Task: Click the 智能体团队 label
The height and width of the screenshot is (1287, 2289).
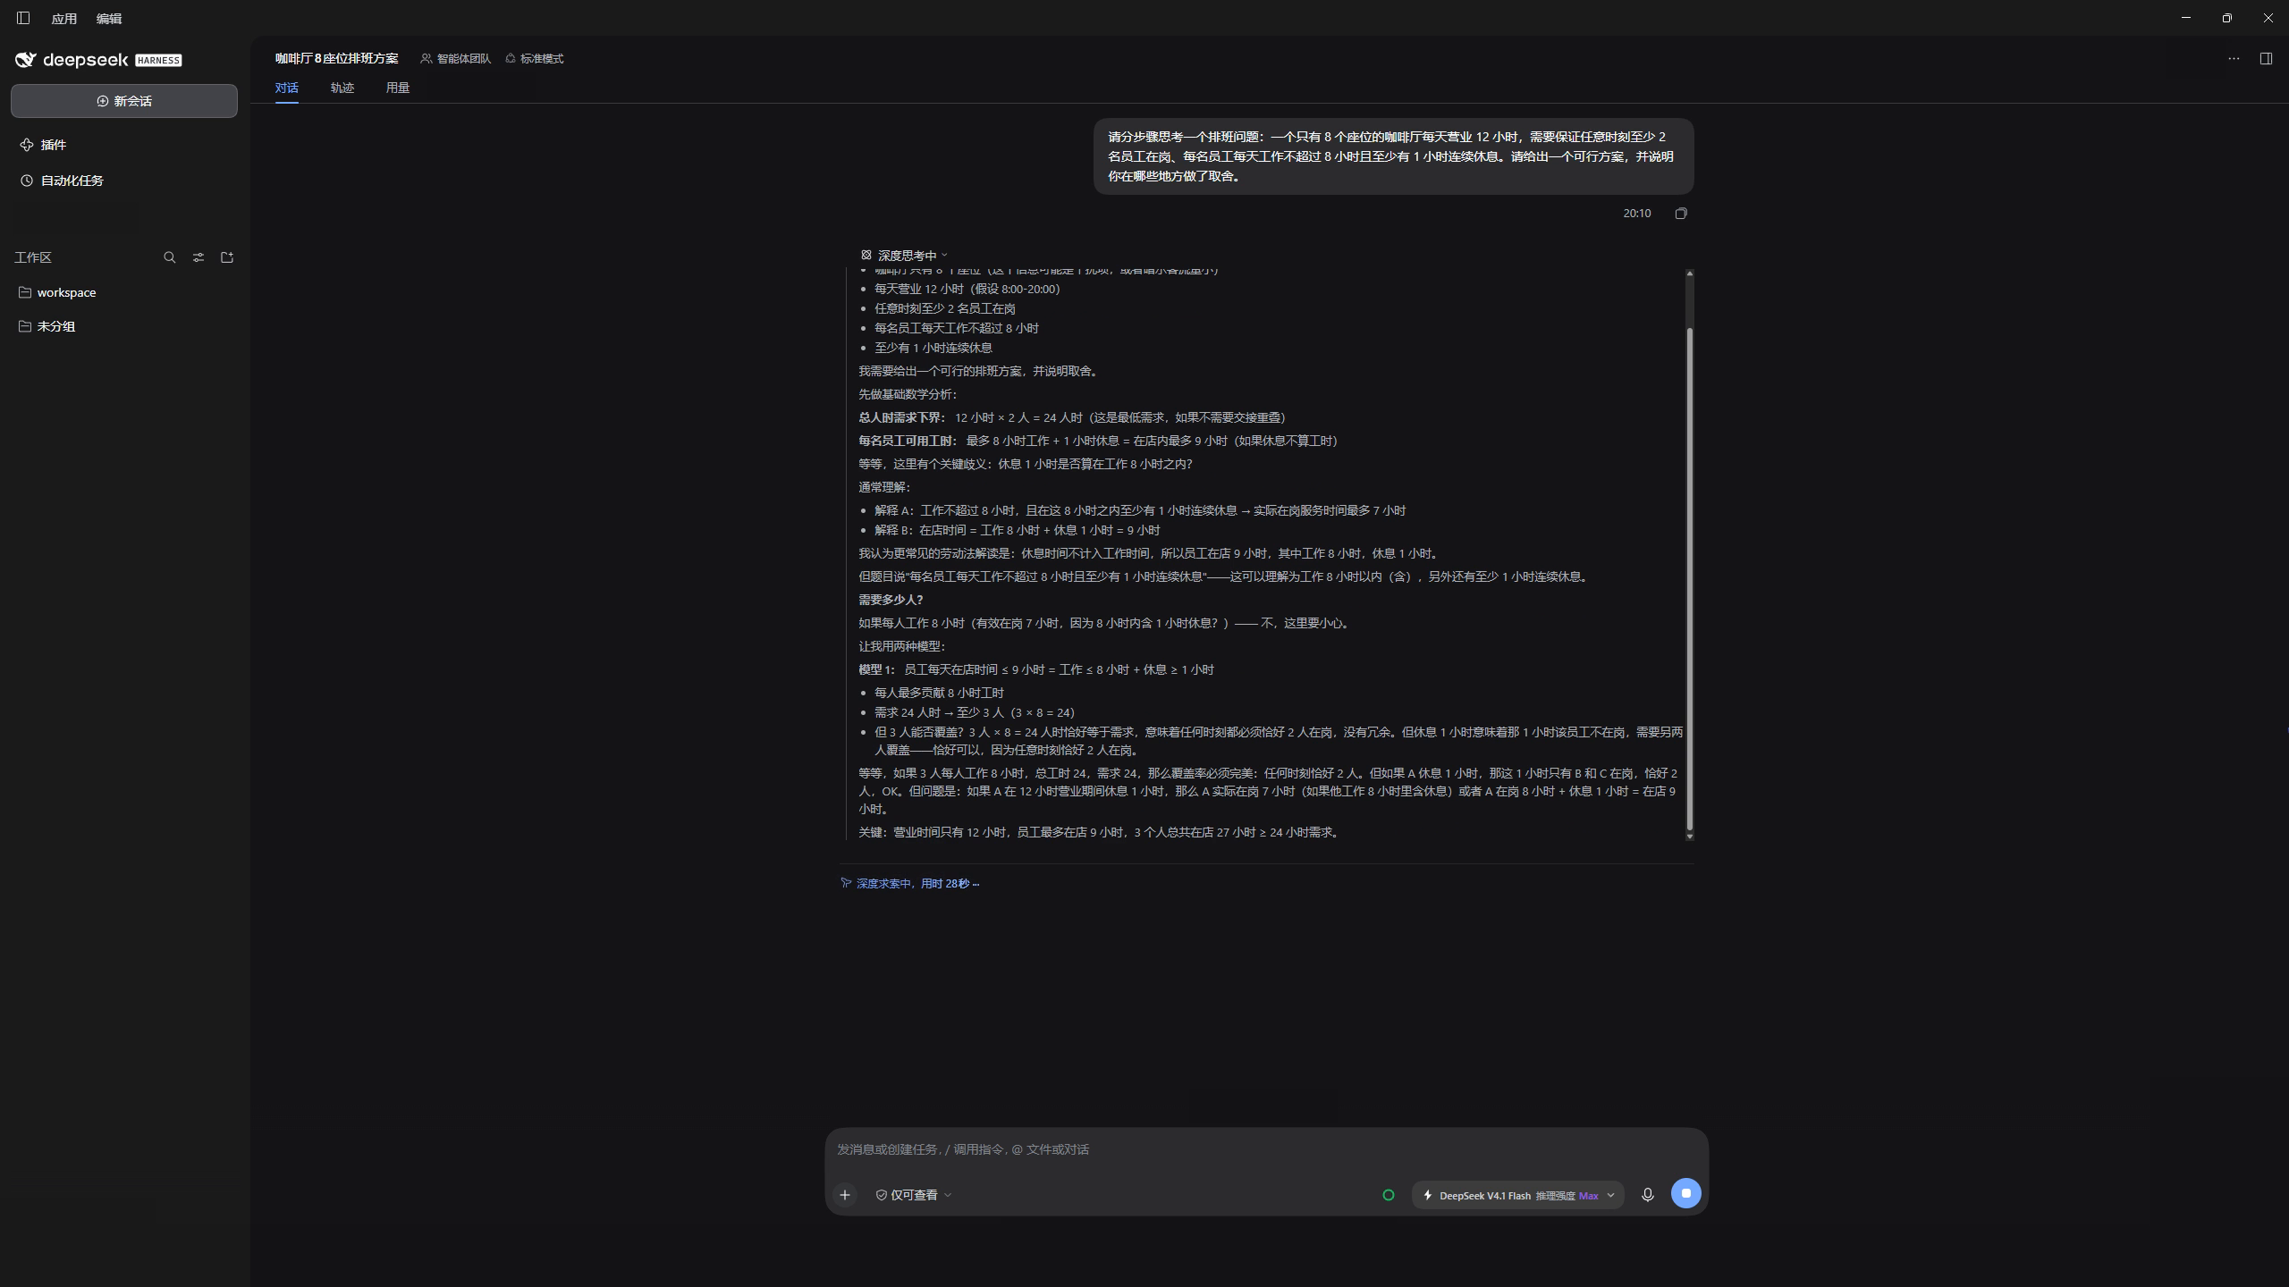Action: (456, 59)
